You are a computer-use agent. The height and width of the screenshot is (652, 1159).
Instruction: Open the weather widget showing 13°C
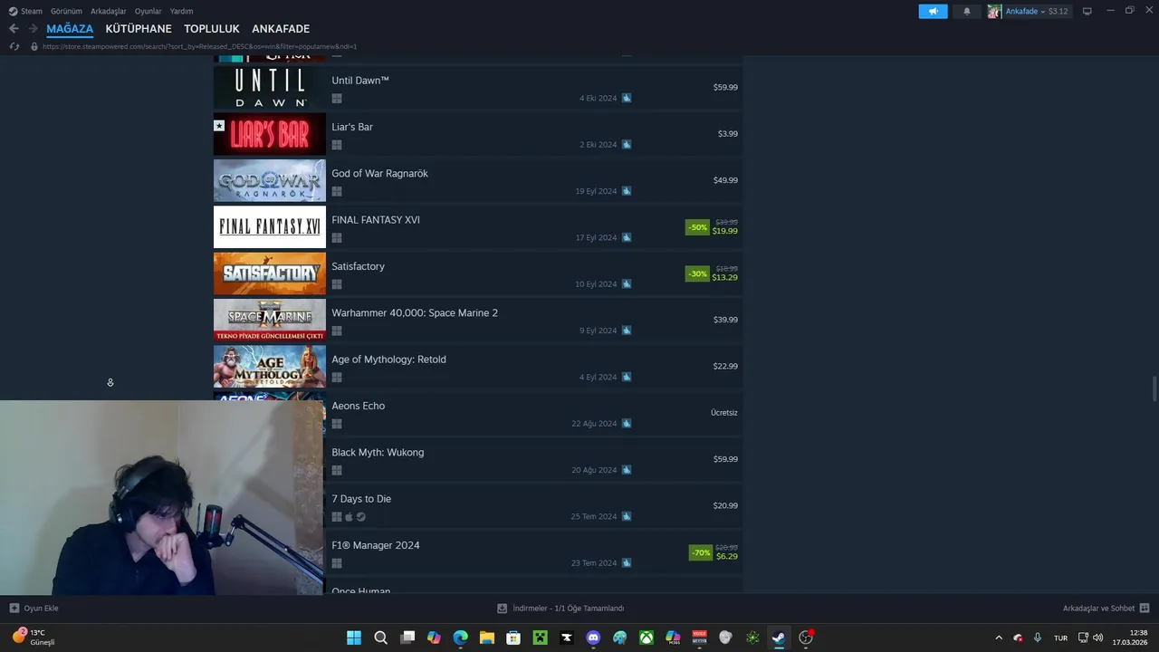coord(34,637)
